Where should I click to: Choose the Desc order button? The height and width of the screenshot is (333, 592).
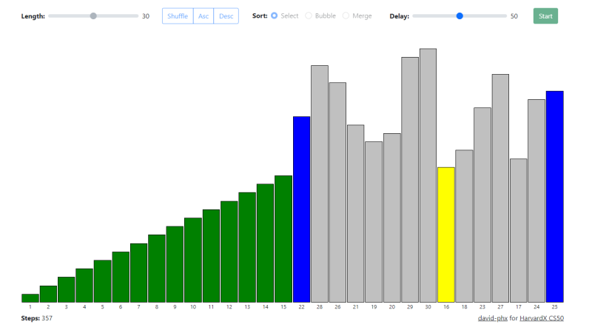[226, 16]
